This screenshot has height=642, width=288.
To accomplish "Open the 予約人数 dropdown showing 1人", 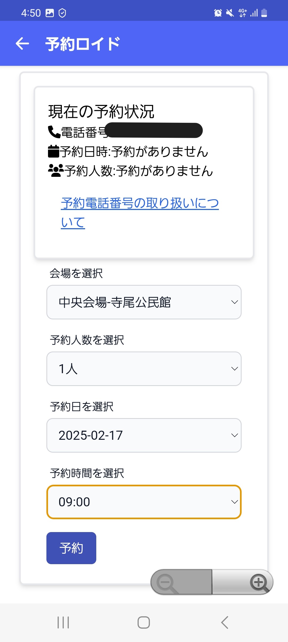I will click(x=144, y=369).
